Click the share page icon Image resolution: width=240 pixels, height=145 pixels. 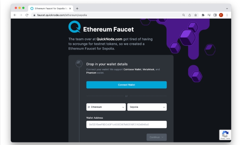[x=190, y=15]
